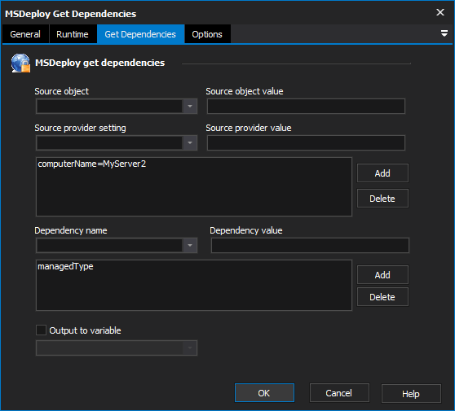The height and width of the screenshot is (411, 455).
Task: Switch to the General tab
Action: (x=25, y=34)
